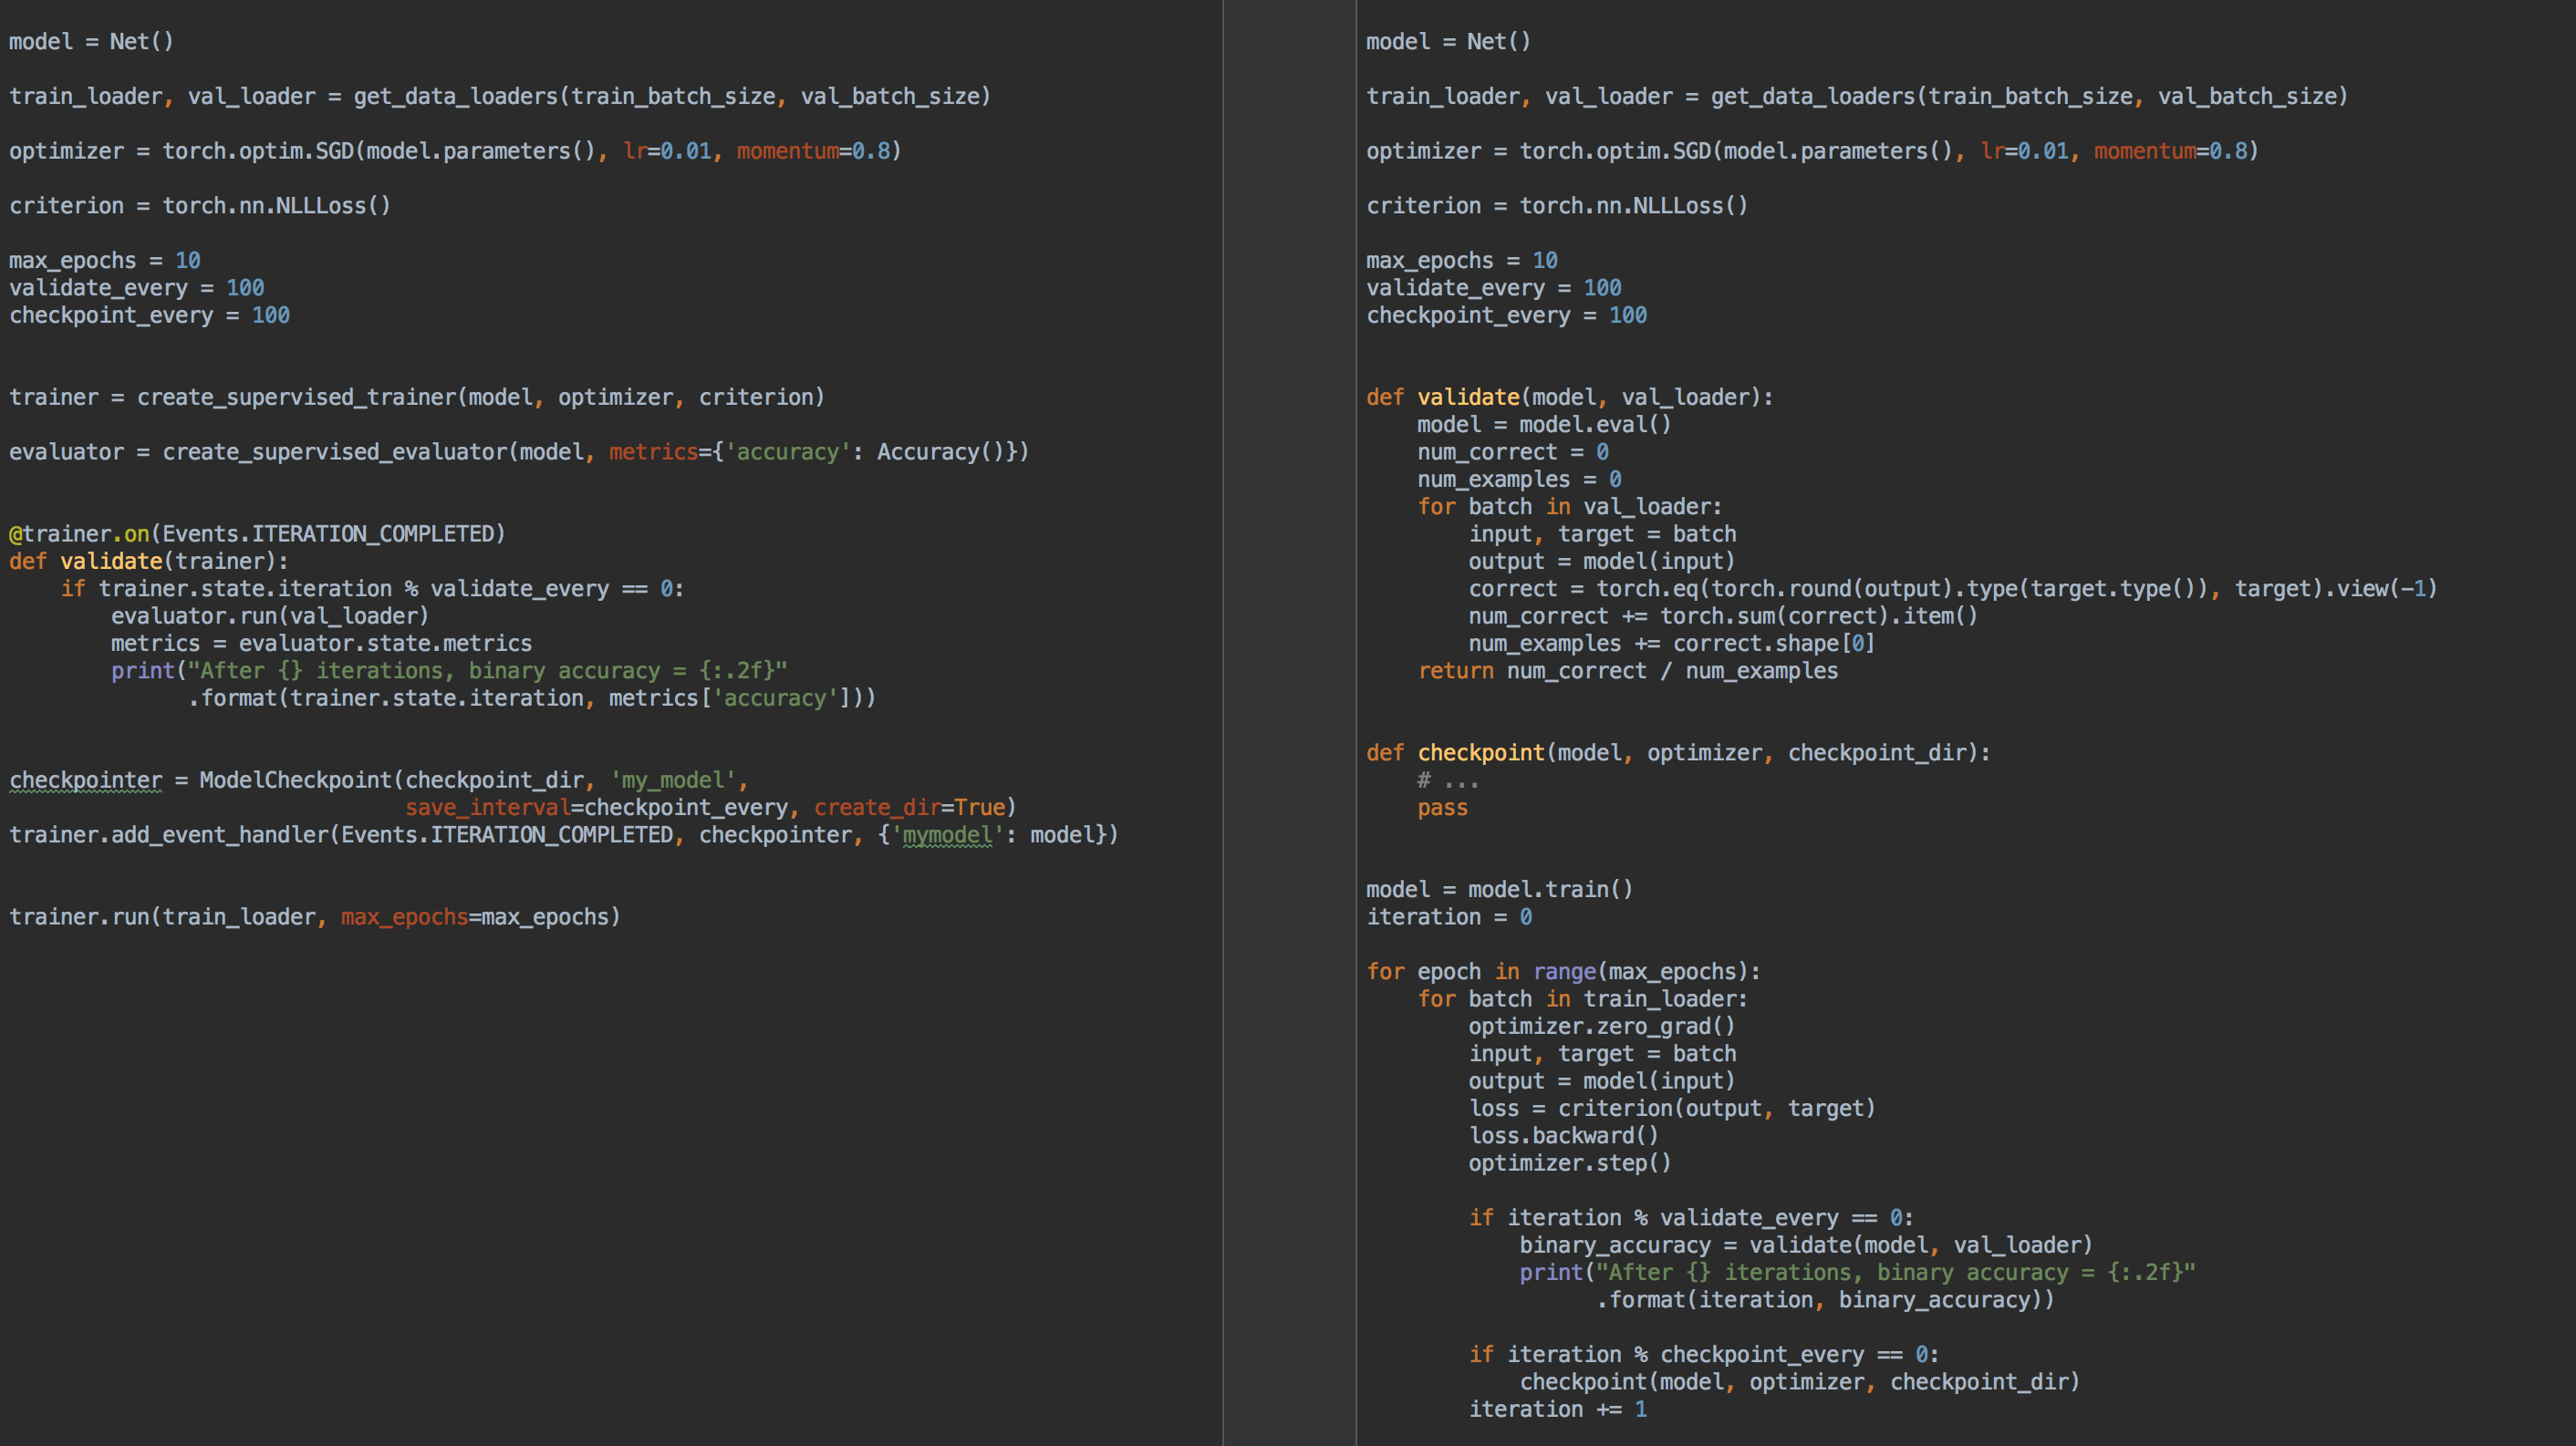Click the 'pass' statement in right pane
The height and width of the screenshot is (1446, 2576).
1442,808
